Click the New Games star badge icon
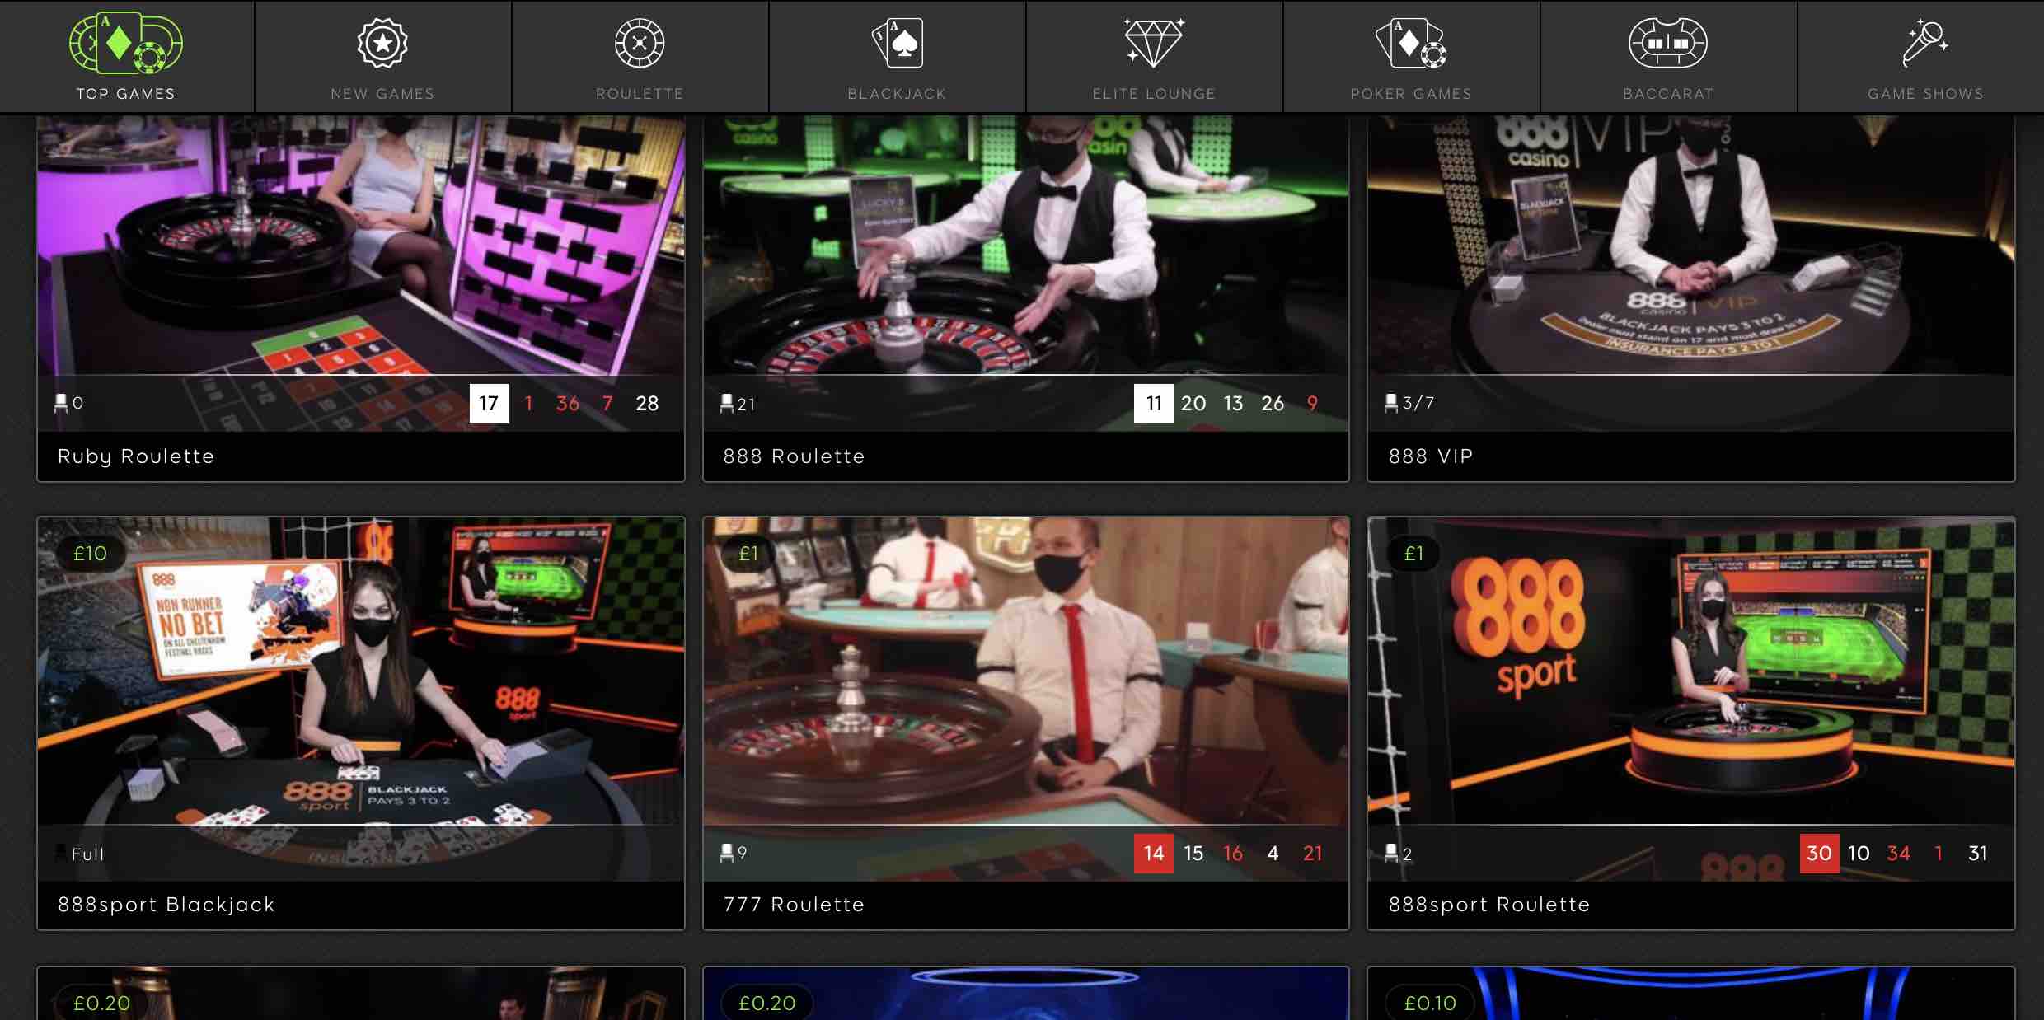 [382, 43]
